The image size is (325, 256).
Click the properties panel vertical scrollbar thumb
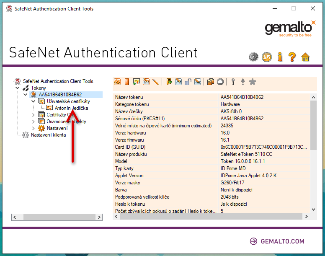[x=313, y=125]
